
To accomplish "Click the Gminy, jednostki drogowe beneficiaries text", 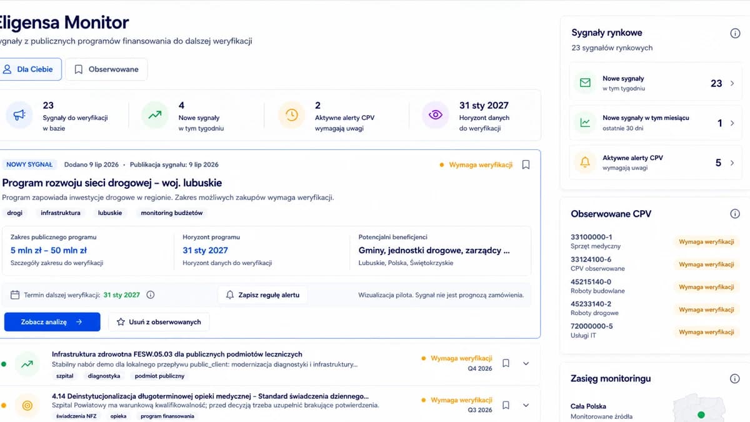I will coord(434,250).
